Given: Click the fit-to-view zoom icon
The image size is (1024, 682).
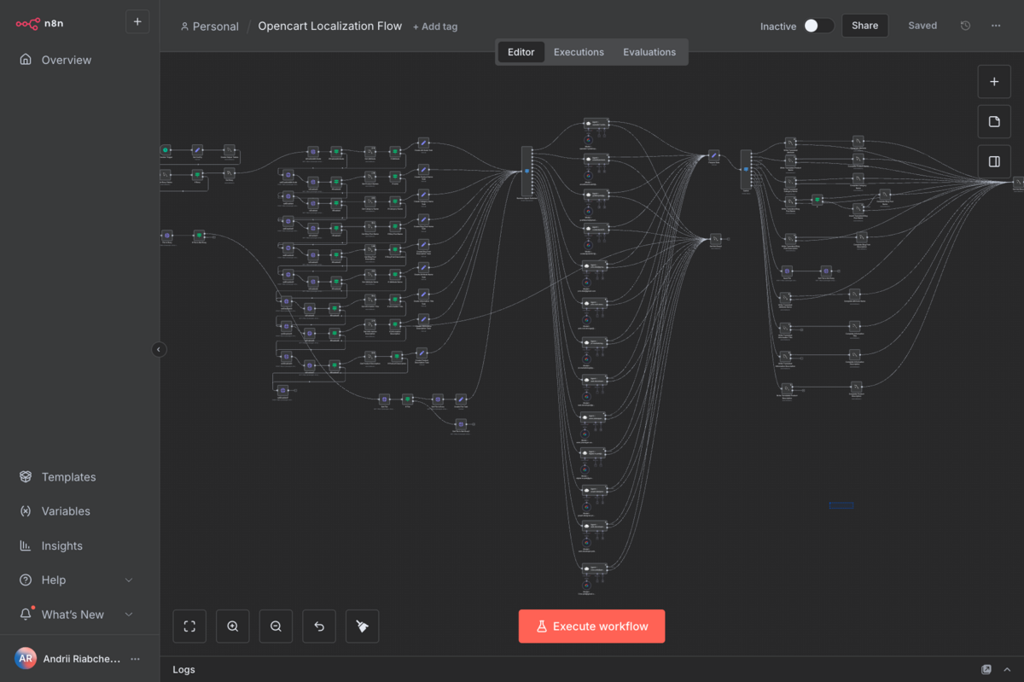Looking at the screenshot, I should pos(189,627).
